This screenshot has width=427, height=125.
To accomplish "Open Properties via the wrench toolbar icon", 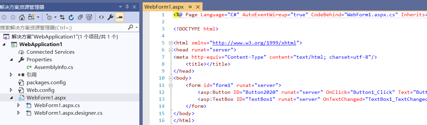I will (110, 17).
